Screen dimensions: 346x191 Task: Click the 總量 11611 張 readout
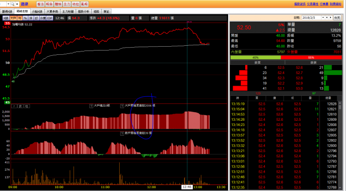coord(162,18)
